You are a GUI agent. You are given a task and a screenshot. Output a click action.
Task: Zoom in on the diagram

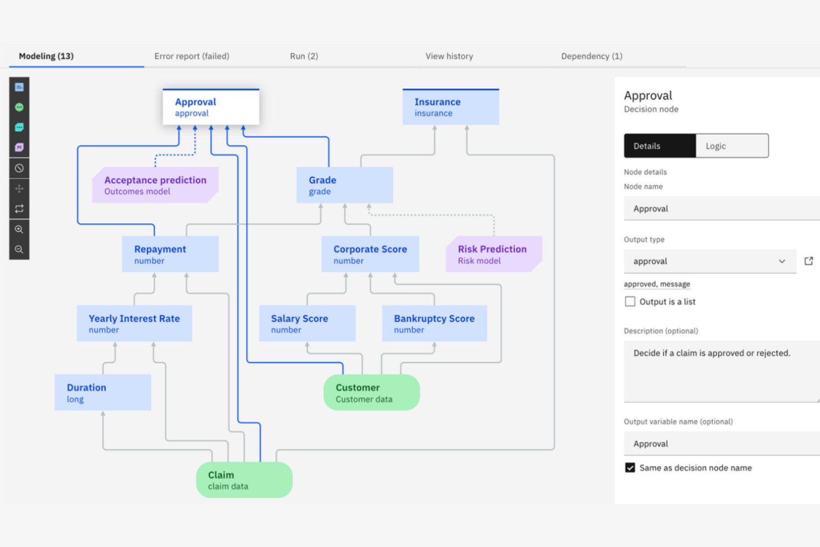click(x=19, y=229)
